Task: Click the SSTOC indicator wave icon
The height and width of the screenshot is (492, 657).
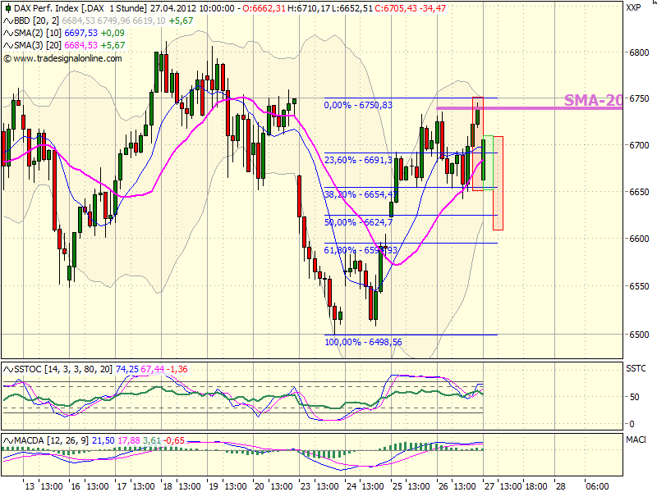Action: coord(8,369)
